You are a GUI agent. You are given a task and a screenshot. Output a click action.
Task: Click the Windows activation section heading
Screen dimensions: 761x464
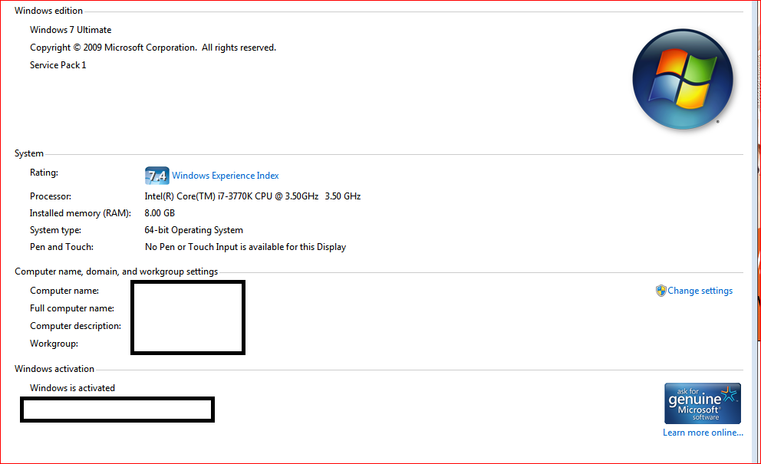54,369
